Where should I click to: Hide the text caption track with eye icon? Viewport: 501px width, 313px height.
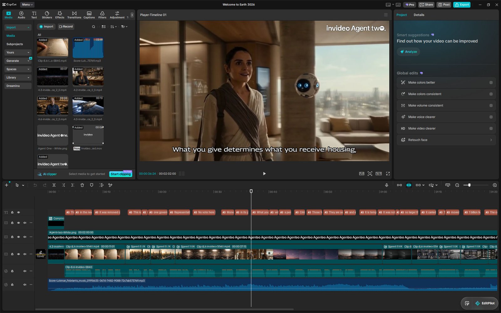(x=18, y=212)
